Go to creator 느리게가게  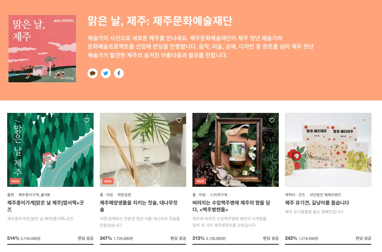point(219,195)
